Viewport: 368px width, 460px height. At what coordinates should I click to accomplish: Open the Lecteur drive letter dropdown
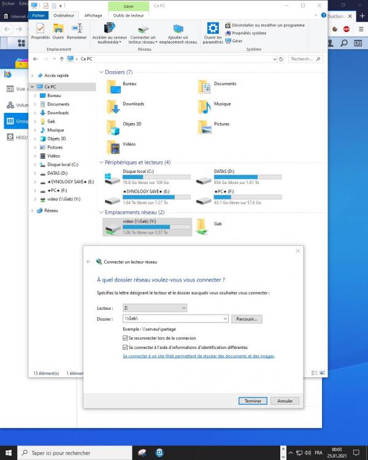pos(154,308)
